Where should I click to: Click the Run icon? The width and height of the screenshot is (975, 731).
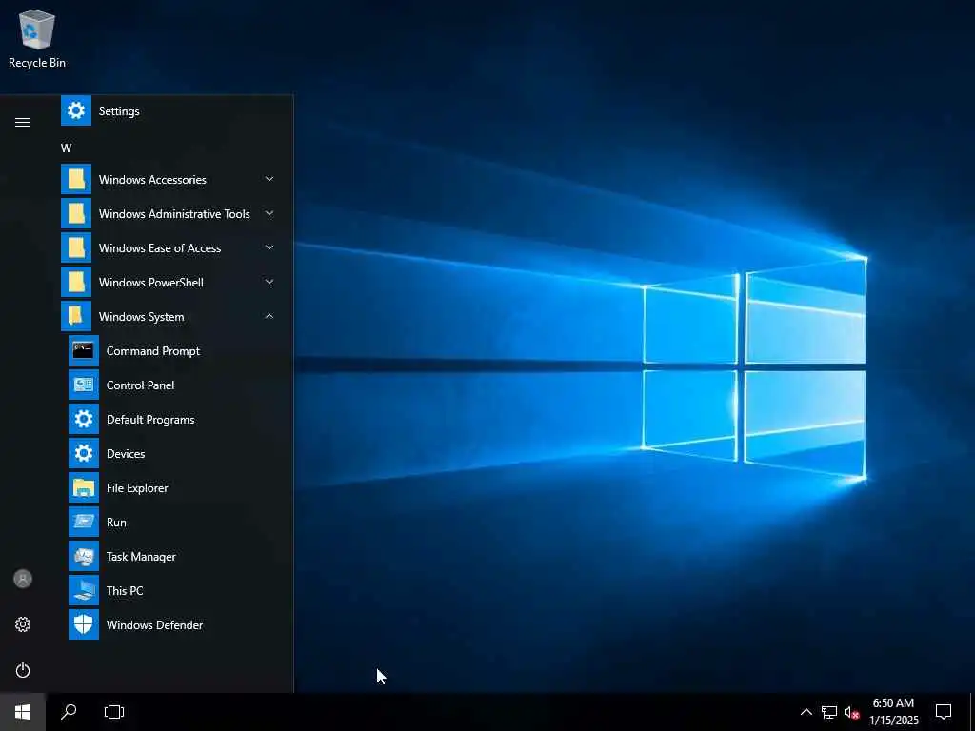pos(84,522)
